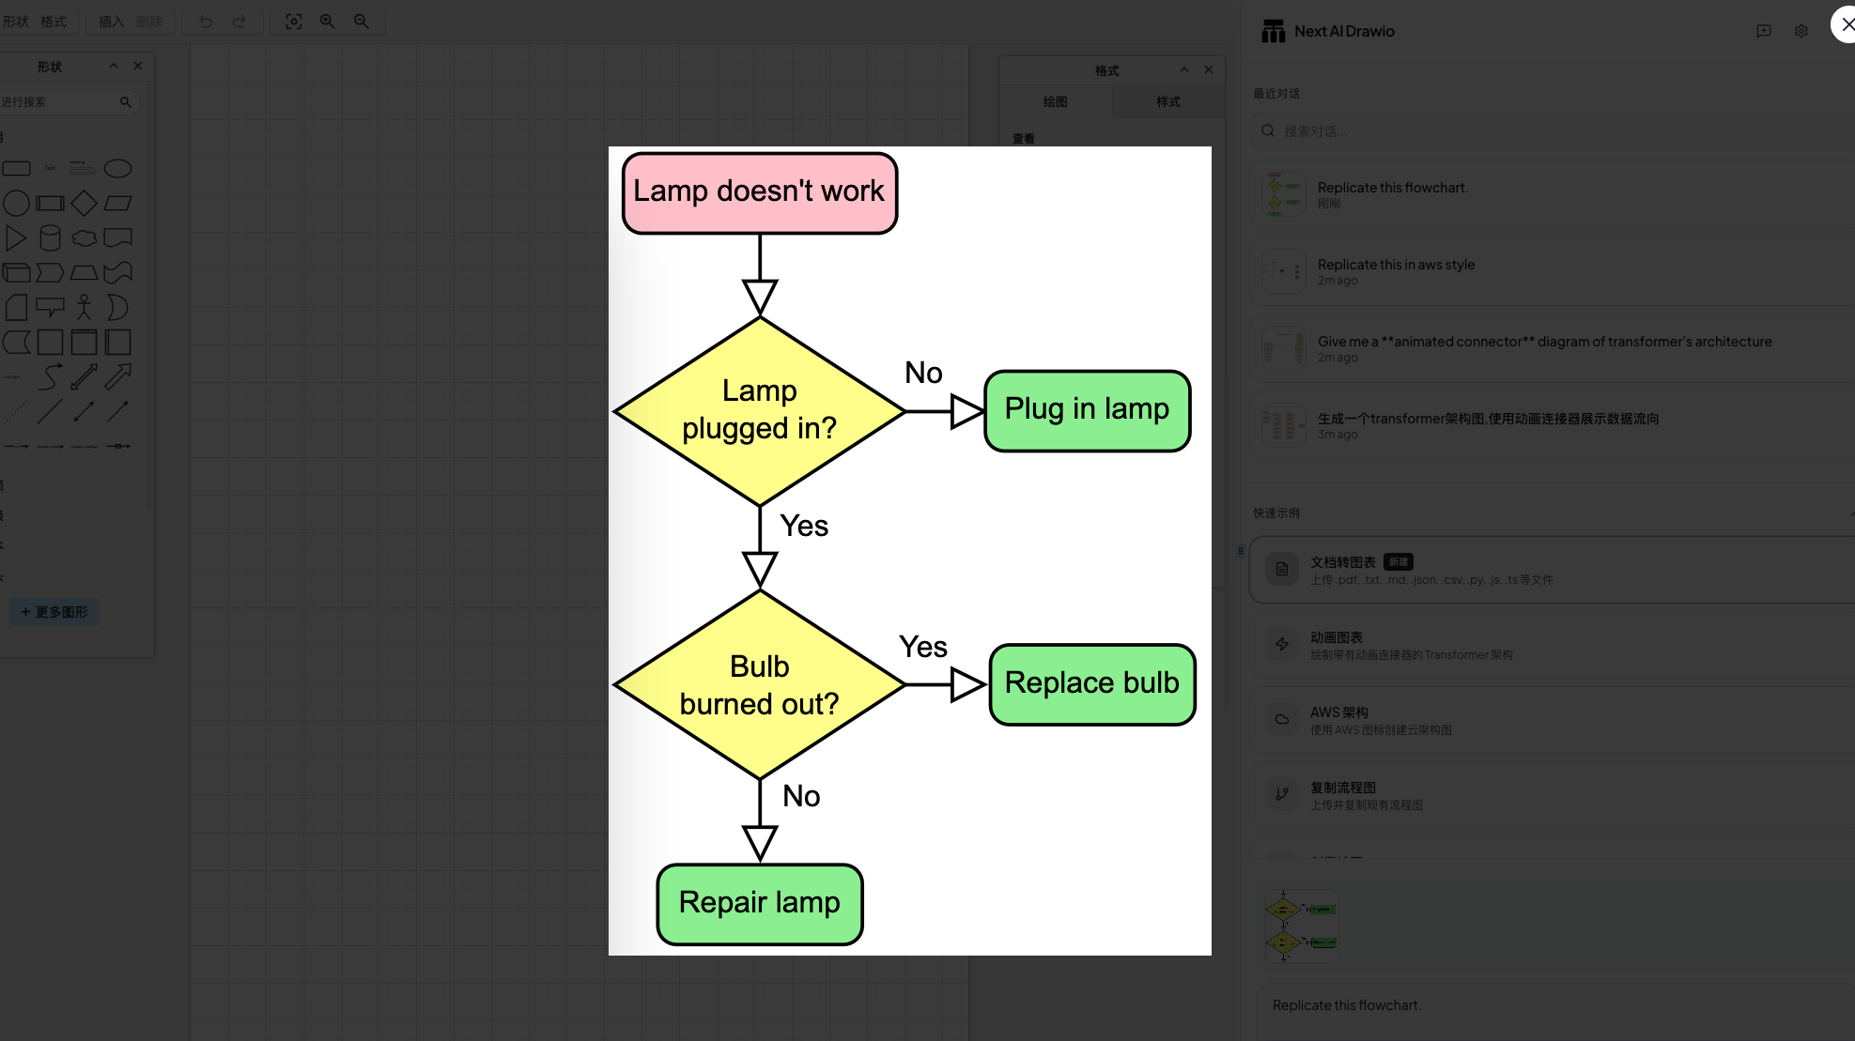Open the settings gear in chat panel
Screen dimensions: 1855x1041
(x=1801, y=31)
